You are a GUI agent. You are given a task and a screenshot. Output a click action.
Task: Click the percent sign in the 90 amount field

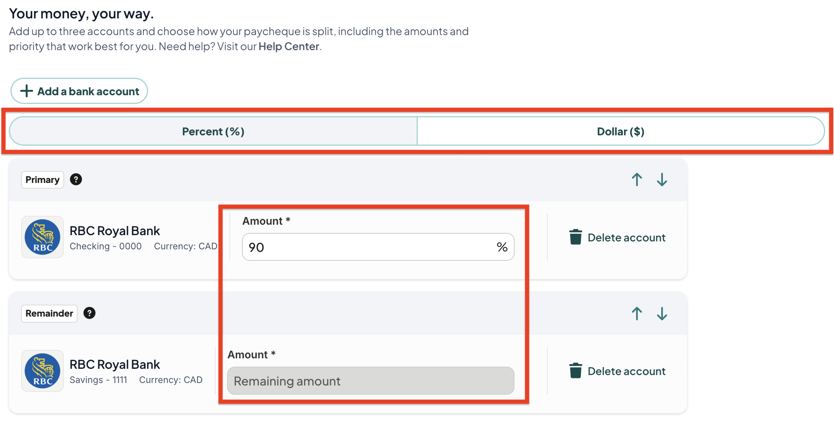tap(502, 247)
